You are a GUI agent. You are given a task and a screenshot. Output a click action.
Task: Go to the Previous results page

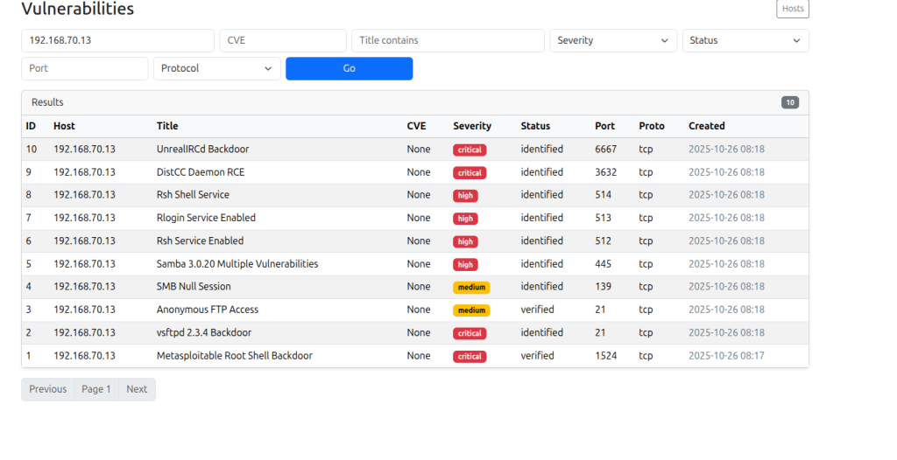click(48, 389)
